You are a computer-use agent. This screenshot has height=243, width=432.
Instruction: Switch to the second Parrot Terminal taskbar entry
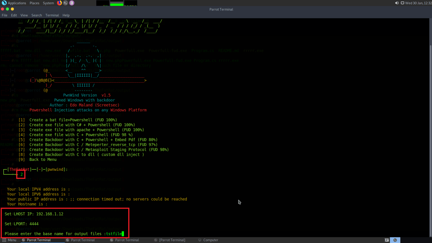[x=83, y=240]
